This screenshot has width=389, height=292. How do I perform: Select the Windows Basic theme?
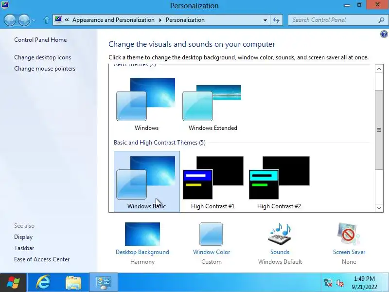[x=147, y=182]
